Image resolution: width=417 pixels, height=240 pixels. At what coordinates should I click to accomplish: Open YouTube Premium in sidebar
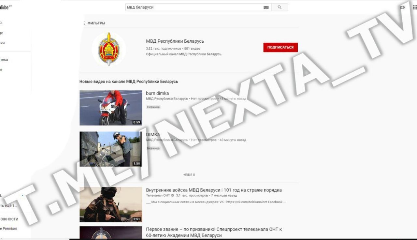click(x=8, y=229)
